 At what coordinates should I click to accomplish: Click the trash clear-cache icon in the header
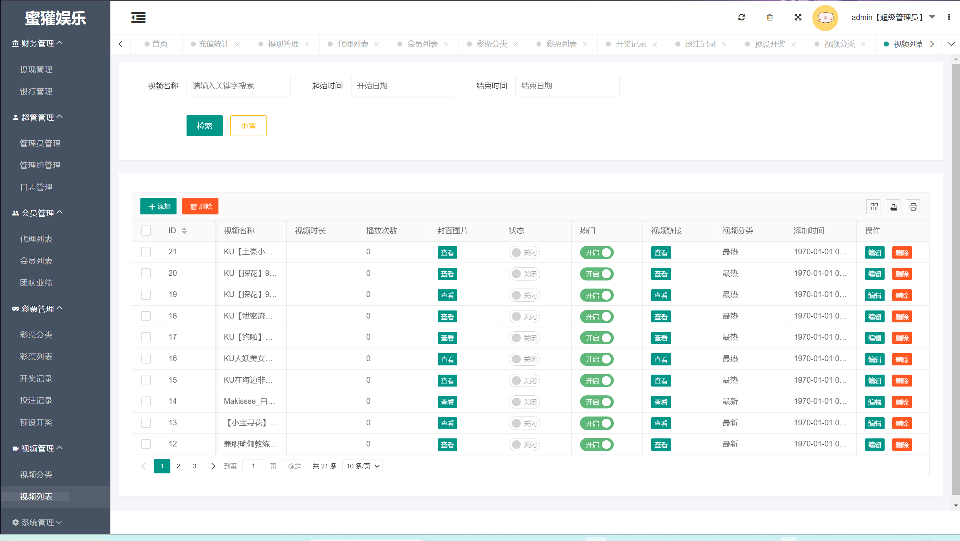pyautogui.click(x=770, y=17)
